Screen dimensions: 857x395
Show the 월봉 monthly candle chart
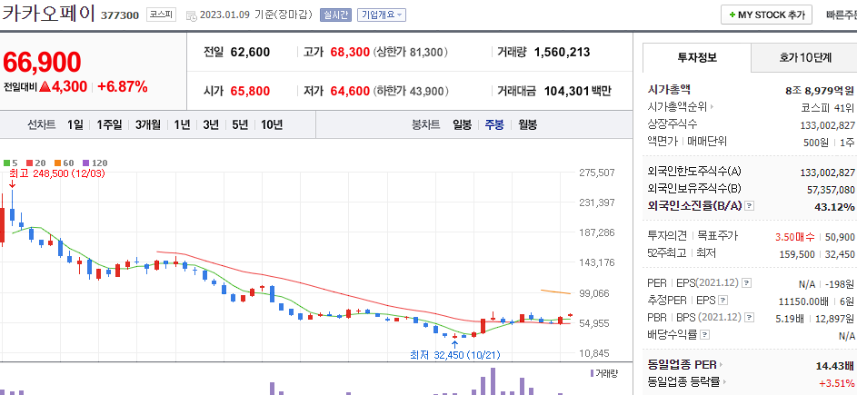click(x=528, y=124)
